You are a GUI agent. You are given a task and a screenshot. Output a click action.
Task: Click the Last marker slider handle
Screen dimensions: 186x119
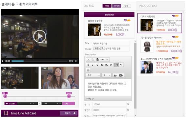(69, 96)
